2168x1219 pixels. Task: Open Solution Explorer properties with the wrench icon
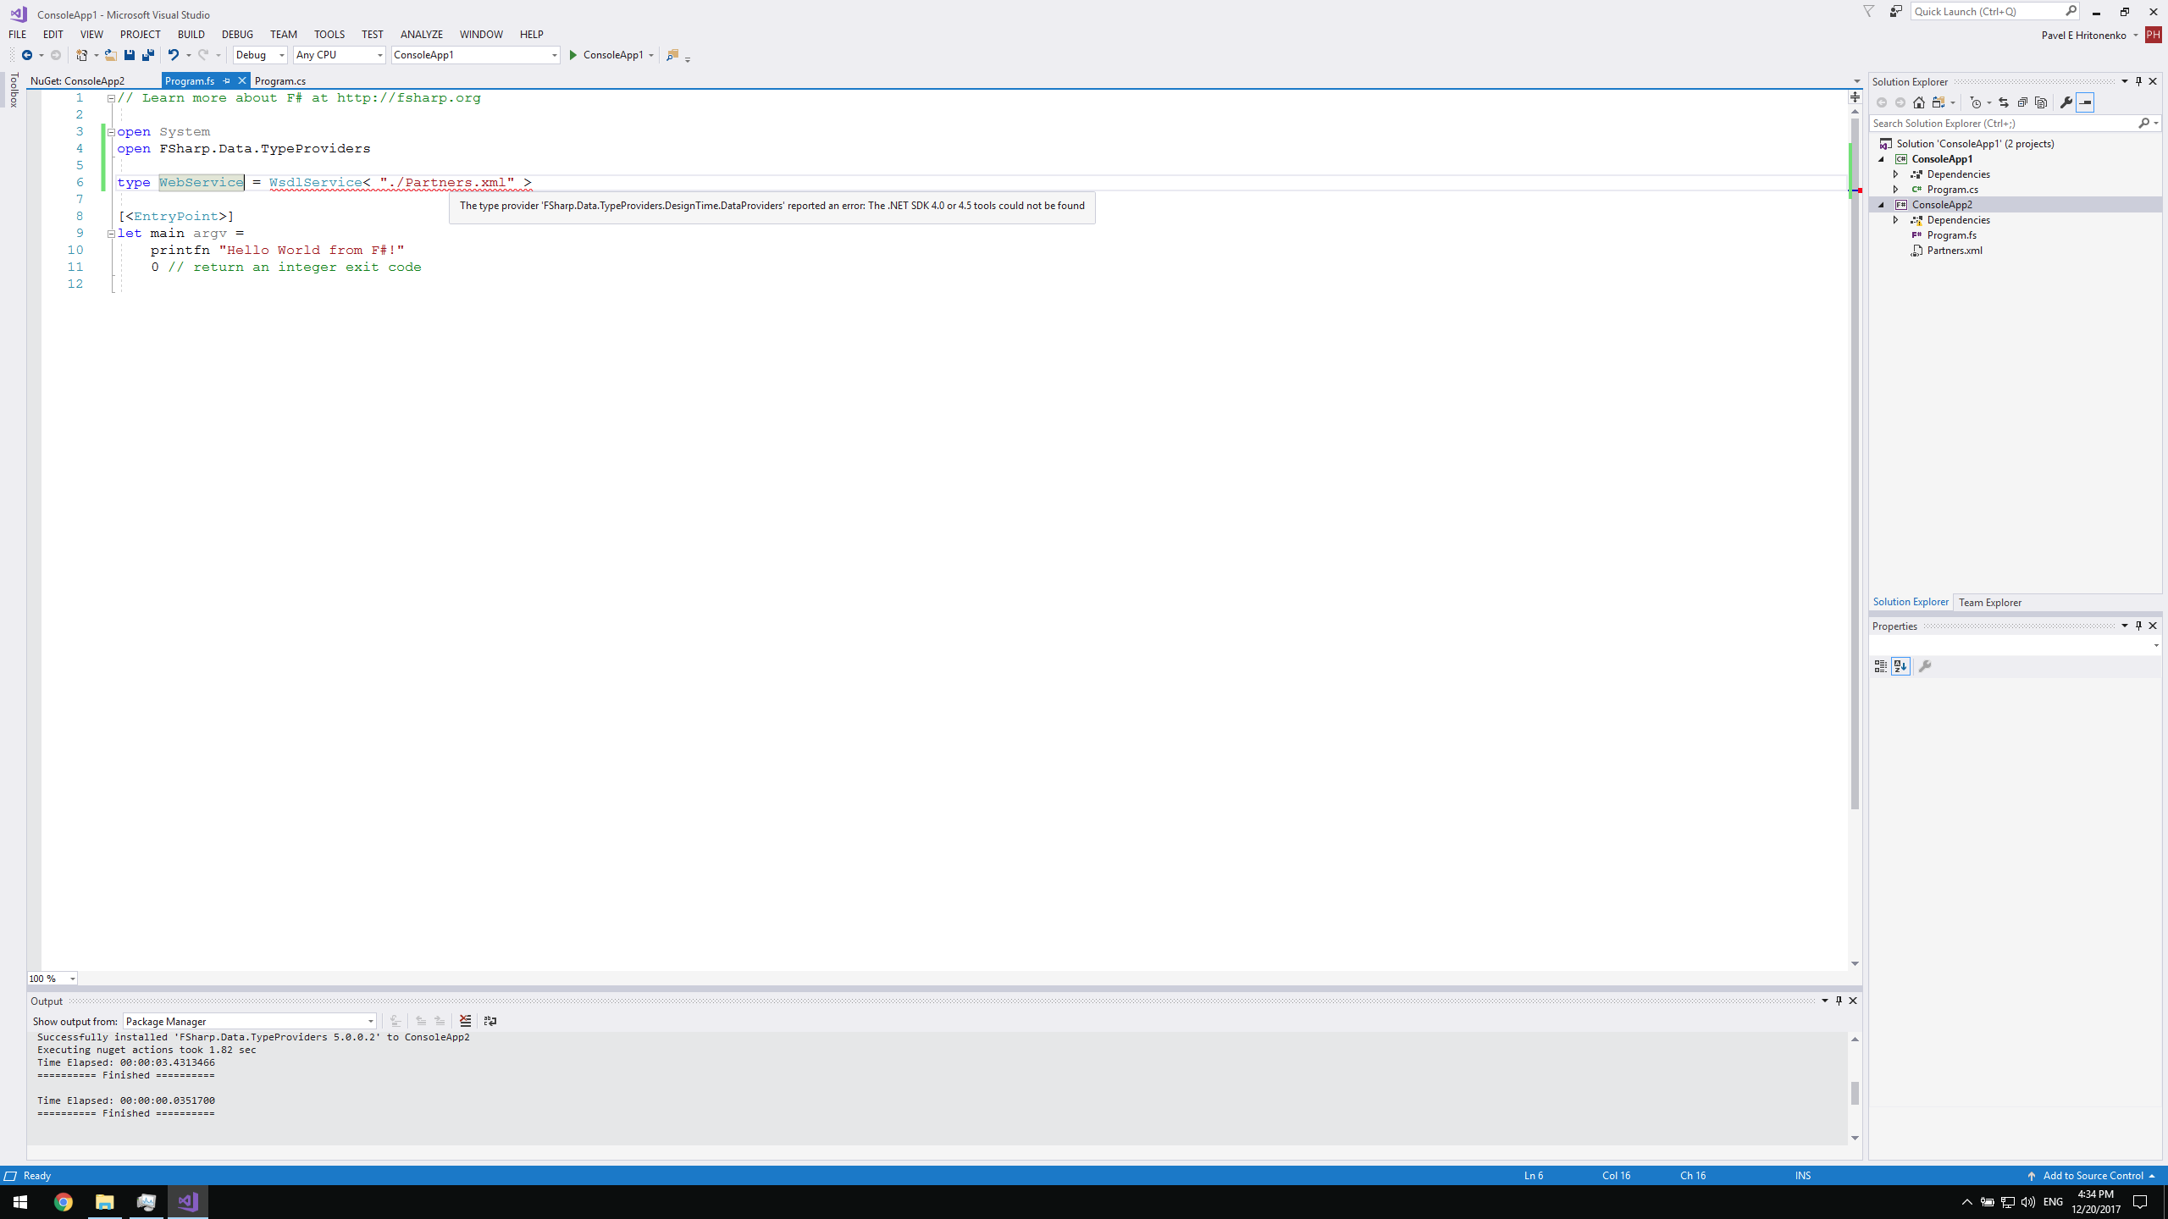(x=2066, y=102)
